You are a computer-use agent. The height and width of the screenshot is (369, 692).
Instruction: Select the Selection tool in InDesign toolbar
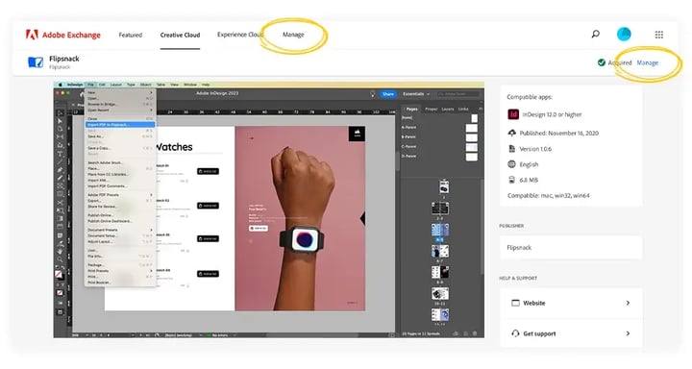pyautogui.click(x=60, y=113)
